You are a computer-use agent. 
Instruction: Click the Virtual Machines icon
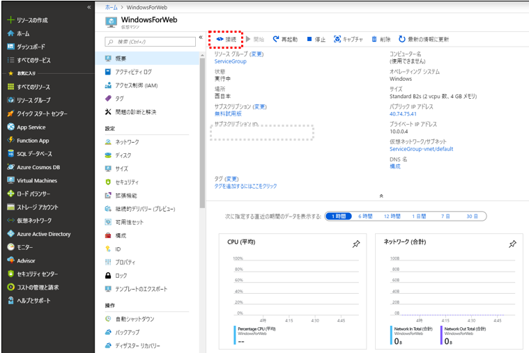tap(10, 180)
